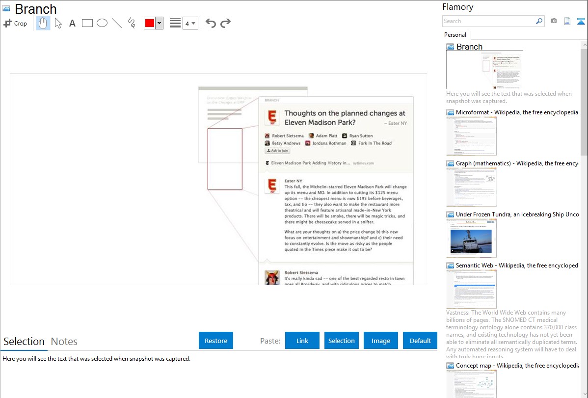Click the Branch snapshot description in the sidebar

[x=509, y=98]
